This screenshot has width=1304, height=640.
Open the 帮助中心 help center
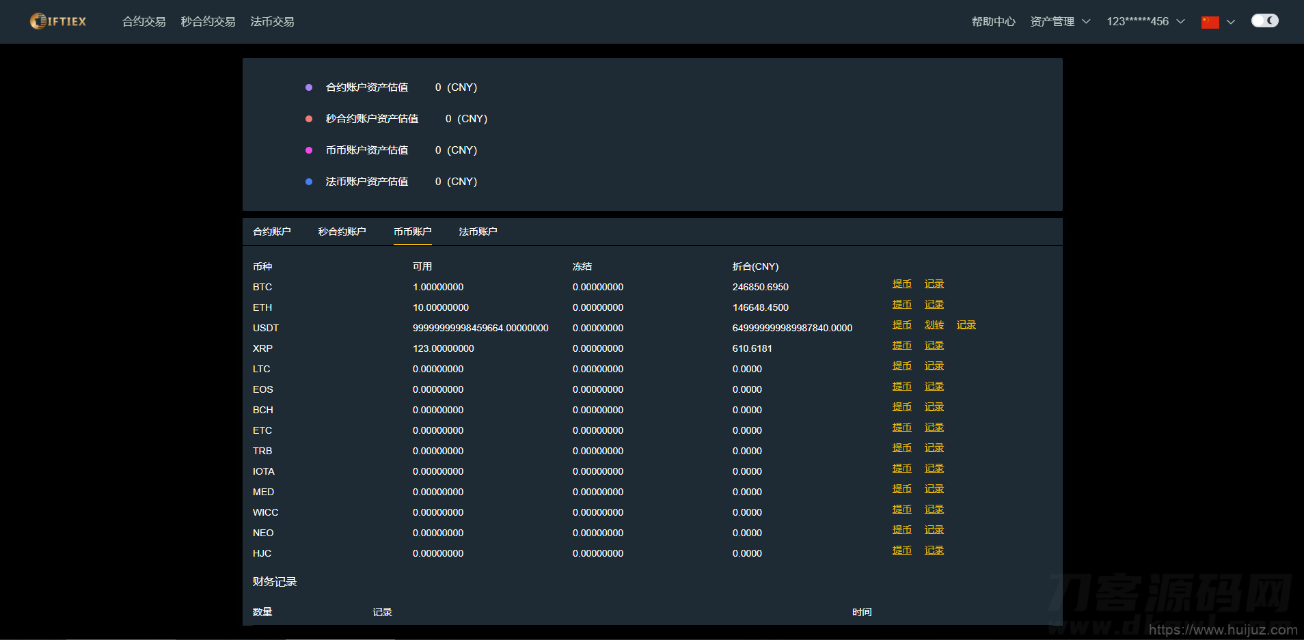[x=993, y=22]
